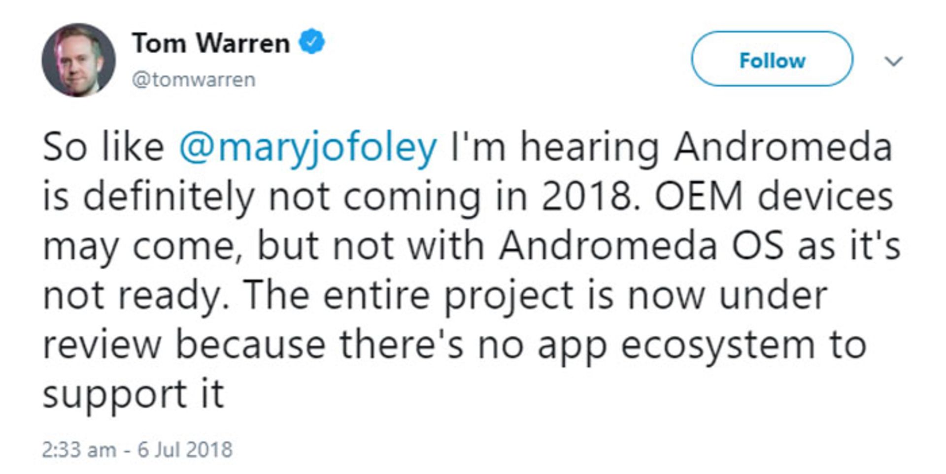Expand the chevron menu beside Follow

[893, 61]
